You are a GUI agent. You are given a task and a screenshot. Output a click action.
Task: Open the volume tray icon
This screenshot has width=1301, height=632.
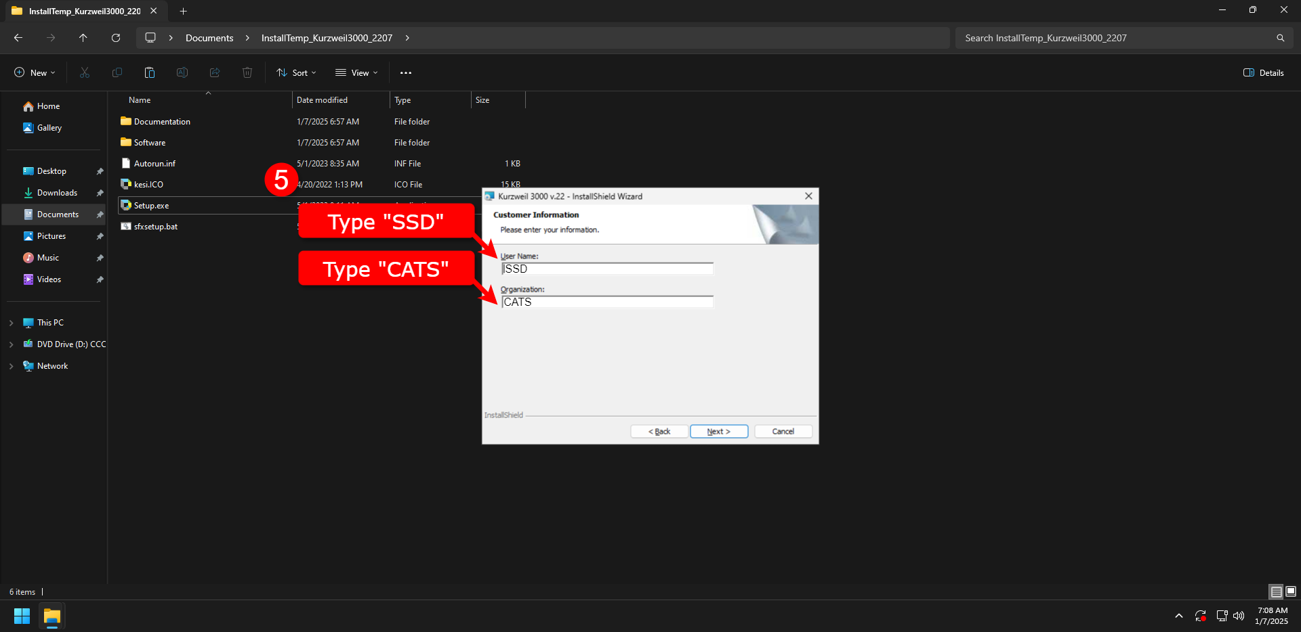[1239, 616]
